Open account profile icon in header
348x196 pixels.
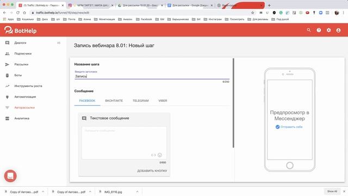tap(338, 30)
